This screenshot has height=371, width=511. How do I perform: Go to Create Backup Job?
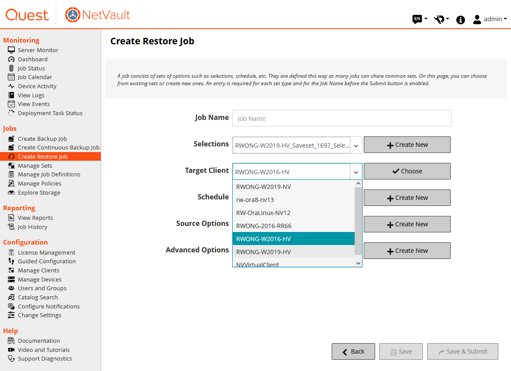42,139
